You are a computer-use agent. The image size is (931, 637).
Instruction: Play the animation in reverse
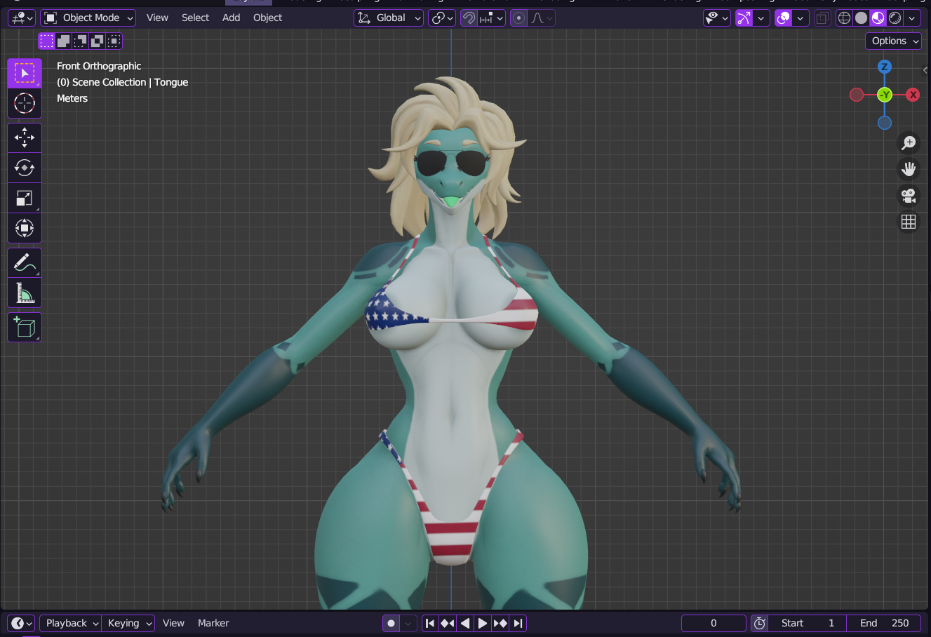465,623
